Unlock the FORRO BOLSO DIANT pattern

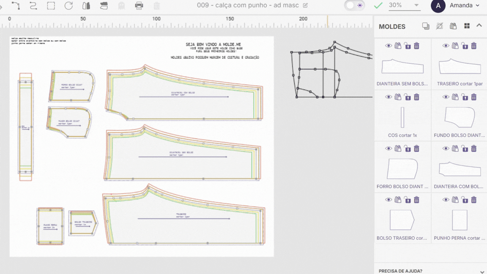(x=407, y=148)
